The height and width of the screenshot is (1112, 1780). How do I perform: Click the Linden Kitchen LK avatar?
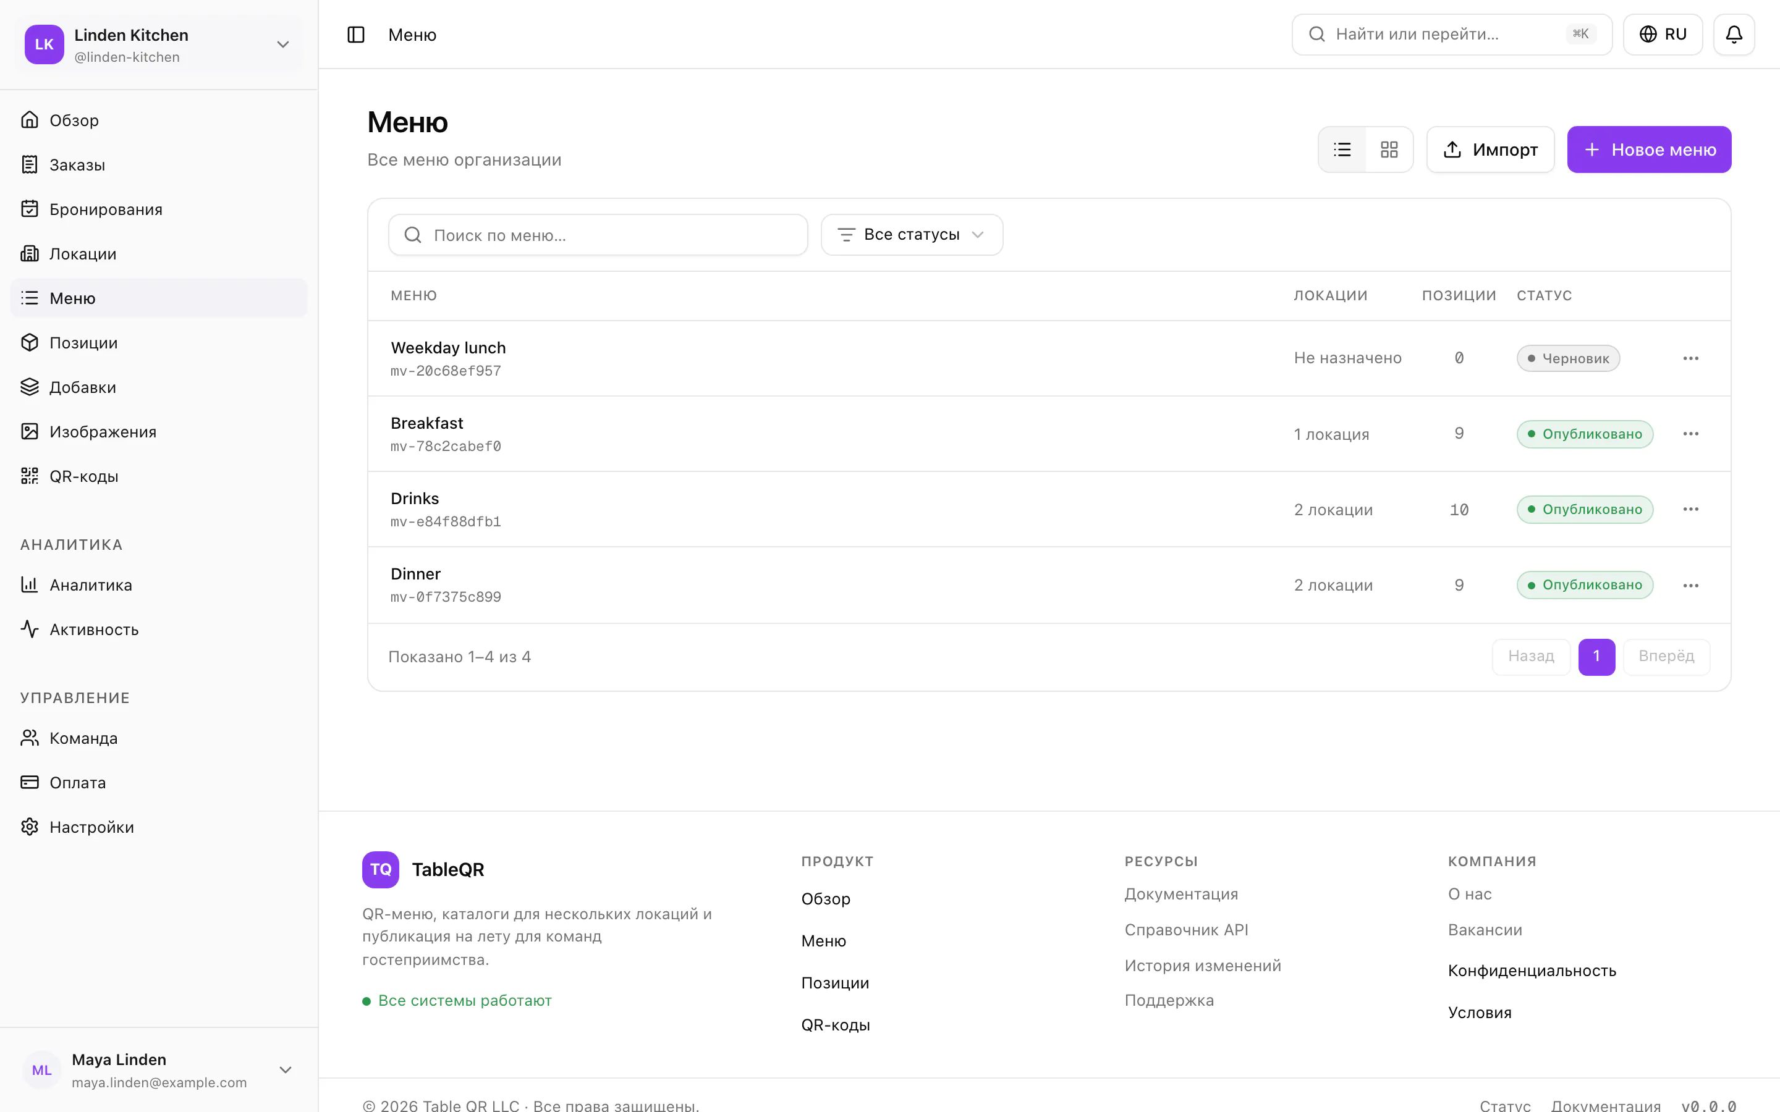click(x=44, y=44)
